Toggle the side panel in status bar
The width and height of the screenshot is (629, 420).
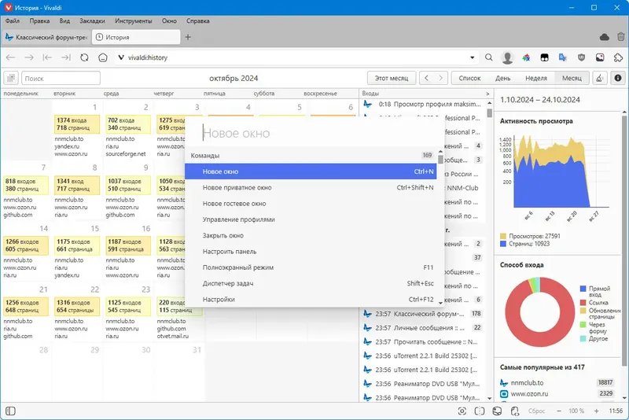[10, 411]
